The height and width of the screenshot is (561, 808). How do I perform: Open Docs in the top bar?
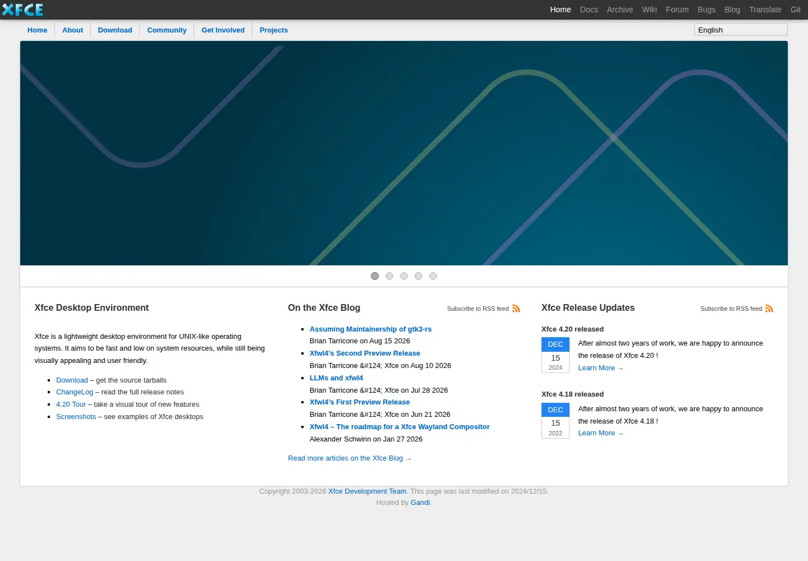point(589,10)
